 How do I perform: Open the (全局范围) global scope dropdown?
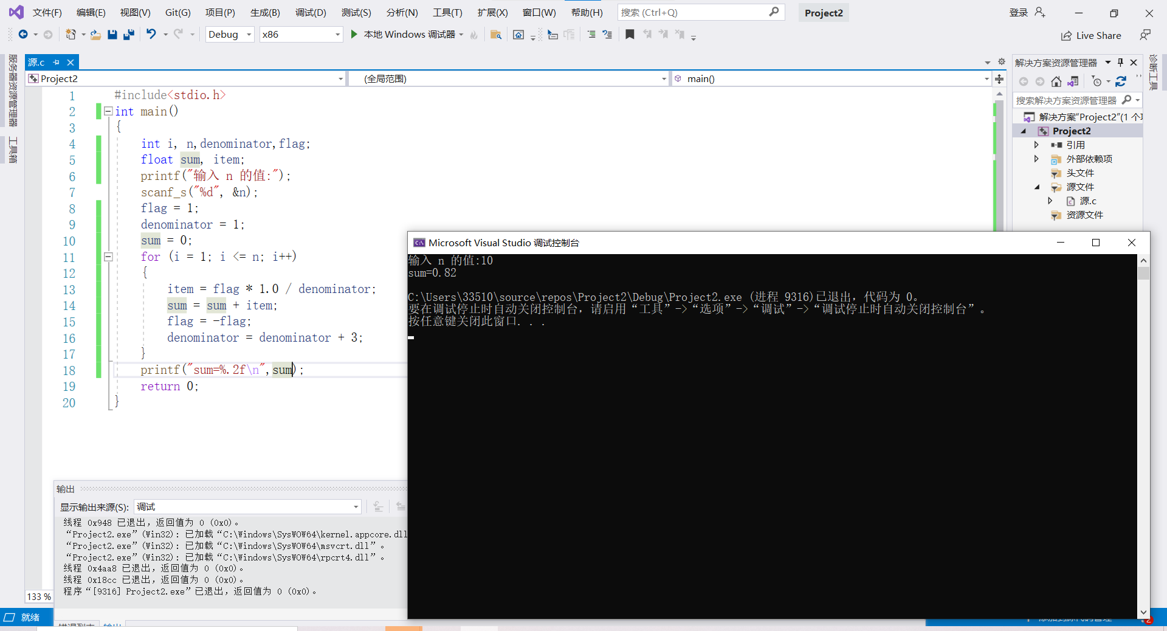[x=509, y=78]
